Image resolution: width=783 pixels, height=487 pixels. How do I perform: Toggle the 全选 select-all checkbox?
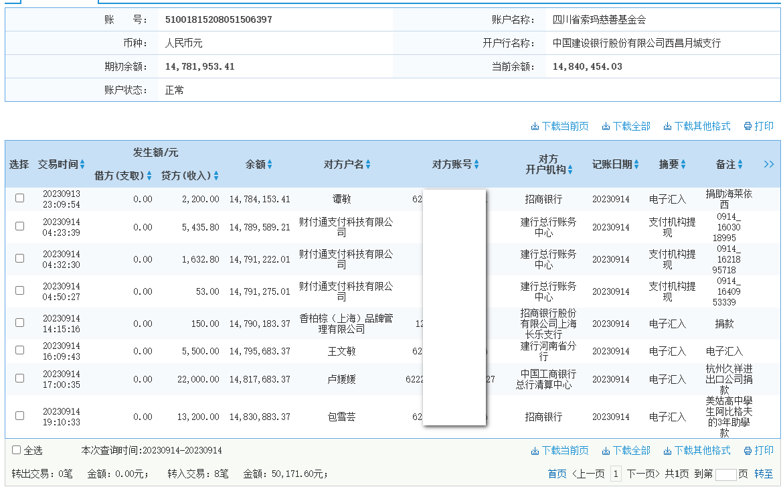(17, 450)
